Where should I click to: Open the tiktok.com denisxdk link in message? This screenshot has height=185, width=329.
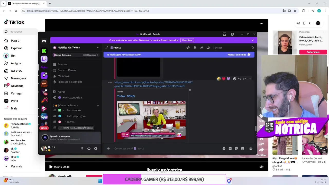tap(153, 84)
